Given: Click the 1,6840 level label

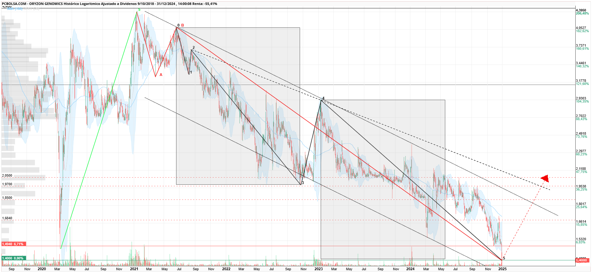Looking at the screenshot, I should click(x=7, y=218).
